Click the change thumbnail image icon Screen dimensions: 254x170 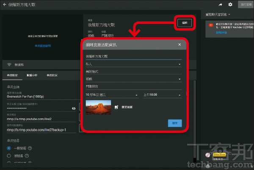[x=117, y=107]
